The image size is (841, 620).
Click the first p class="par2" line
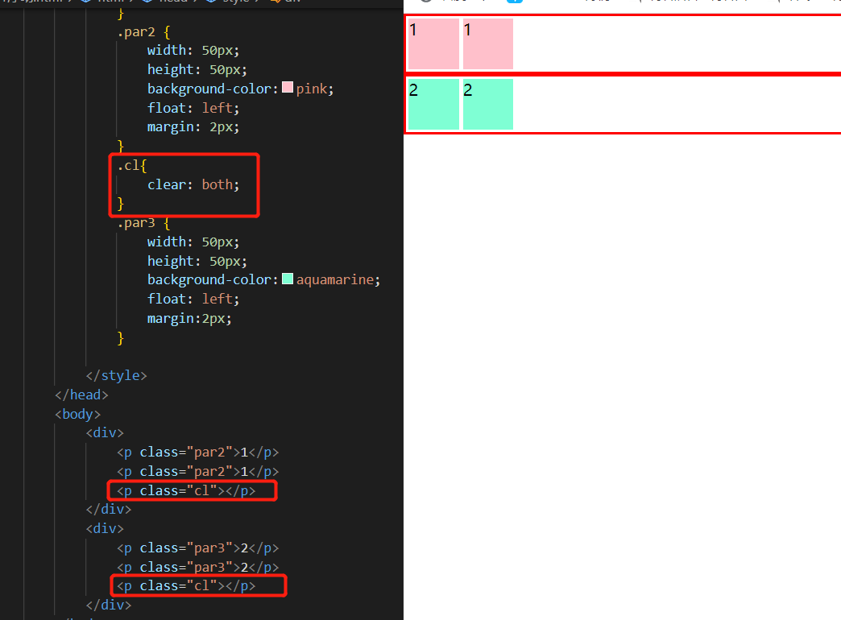[198, 453]
